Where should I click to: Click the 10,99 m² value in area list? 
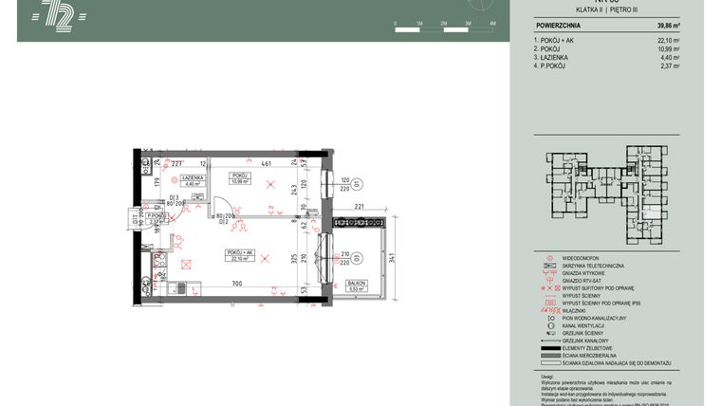pos(669,48)
